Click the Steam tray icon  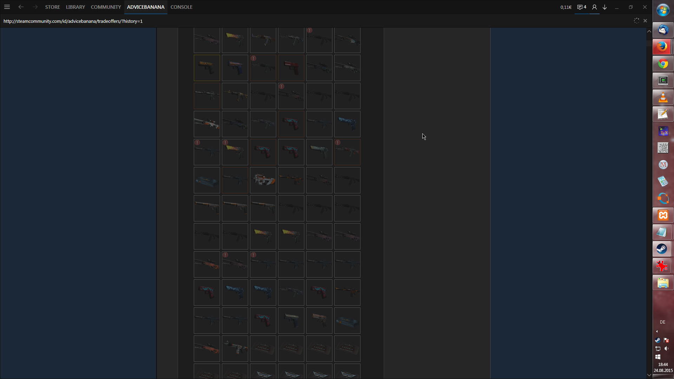point(658,340)
